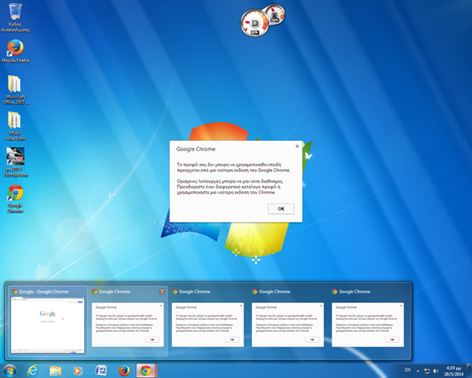This screenshot has height=378, width=472.
Task: Select the Music collections desktop folder
Action: click(15, 125)
